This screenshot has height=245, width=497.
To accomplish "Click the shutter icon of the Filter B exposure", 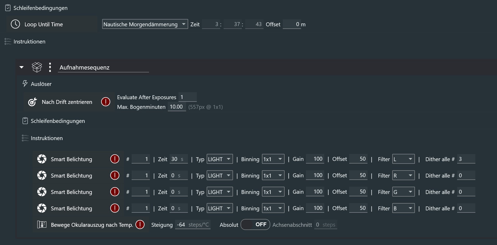I will click(x=42, y=208).
